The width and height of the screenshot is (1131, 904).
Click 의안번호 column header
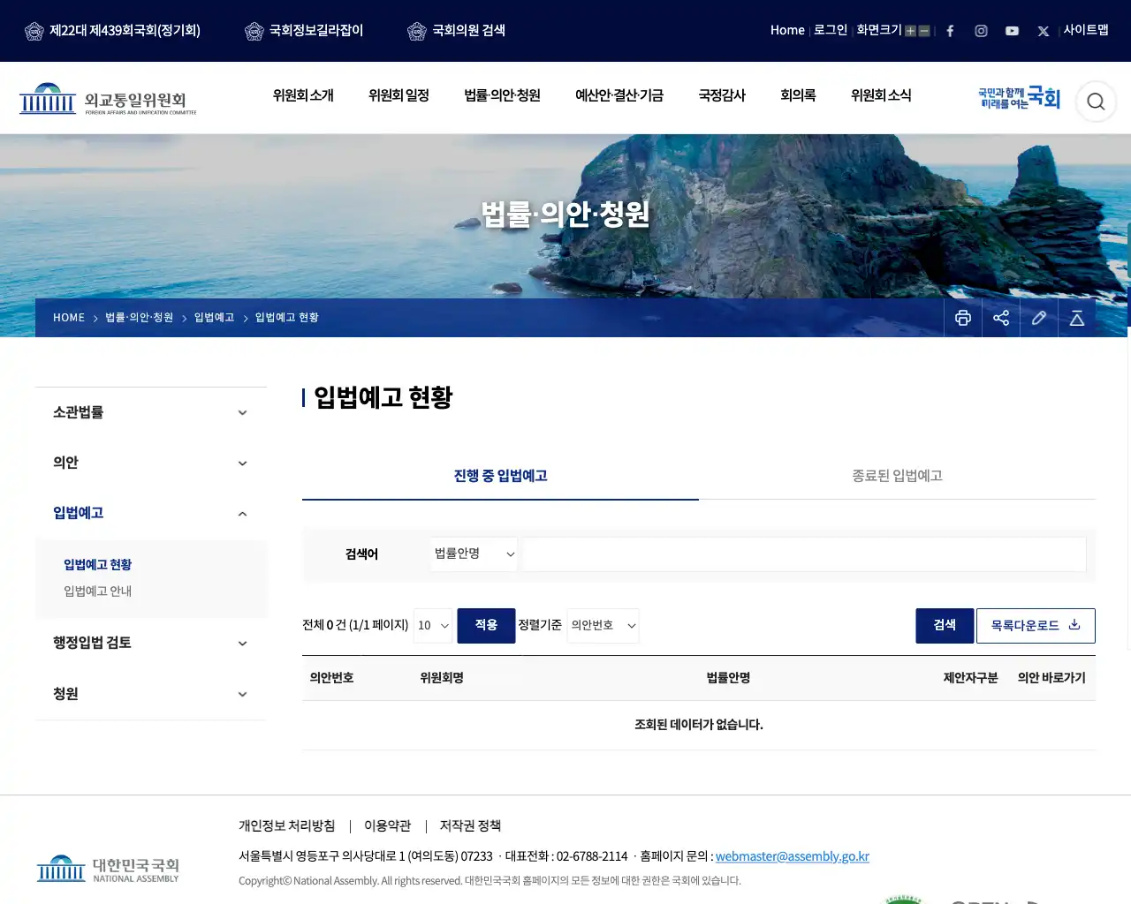pos(331,678)
